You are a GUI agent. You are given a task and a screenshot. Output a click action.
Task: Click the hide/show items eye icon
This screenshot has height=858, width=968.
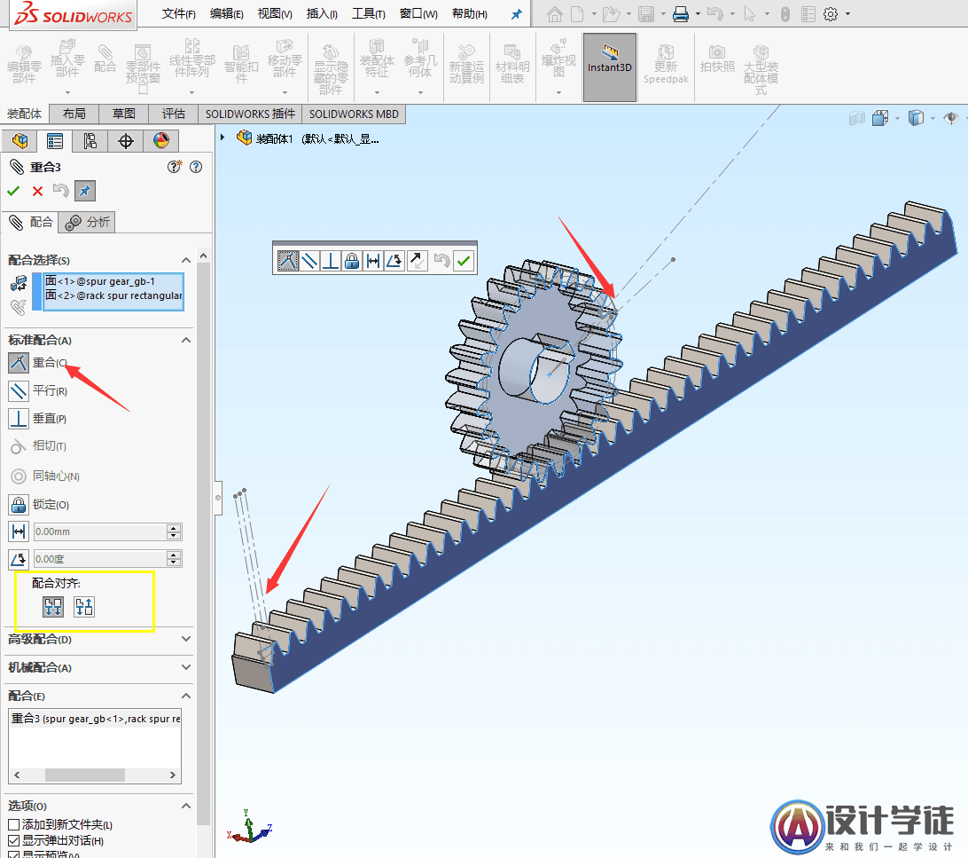click(x=950, y=117)
